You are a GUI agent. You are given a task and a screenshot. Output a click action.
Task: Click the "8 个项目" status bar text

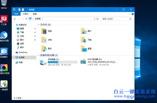pos(18,98)
